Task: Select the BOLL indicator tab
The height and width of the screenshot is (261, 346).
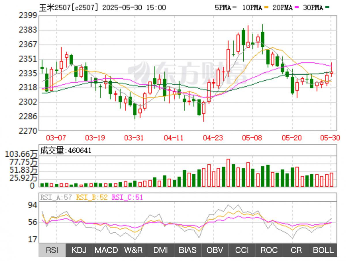Action: 323,250
